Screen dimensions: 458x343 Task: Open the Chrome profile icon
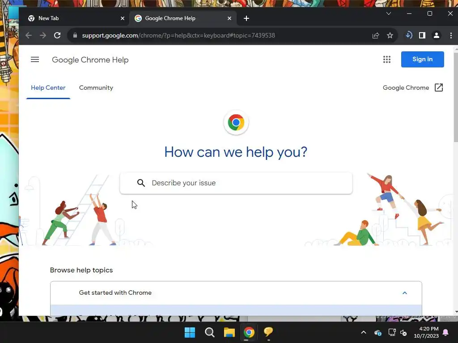[437, 35]
